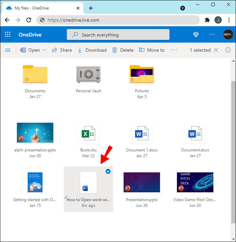Open the Share command
The image size is (236, 242).
pos(62,50)
